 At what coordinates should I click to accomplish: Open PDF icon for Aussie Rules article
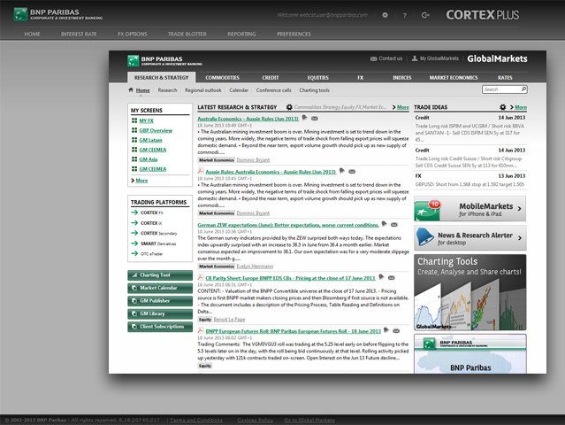(x=201, y=171)
